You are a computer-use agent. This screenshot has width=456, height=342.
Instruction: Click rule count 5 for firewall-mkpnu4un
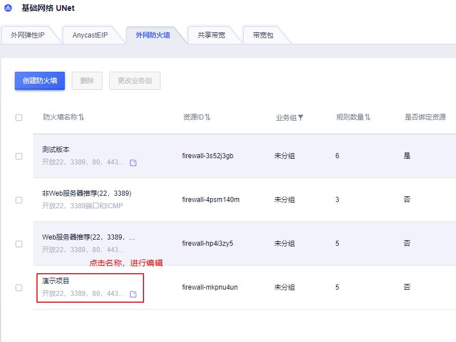[x=337, y=287]
